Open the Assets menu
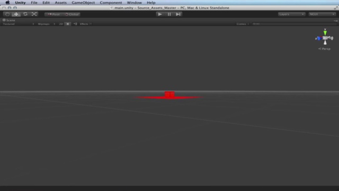Screen dimensions: 339x191 60,3
